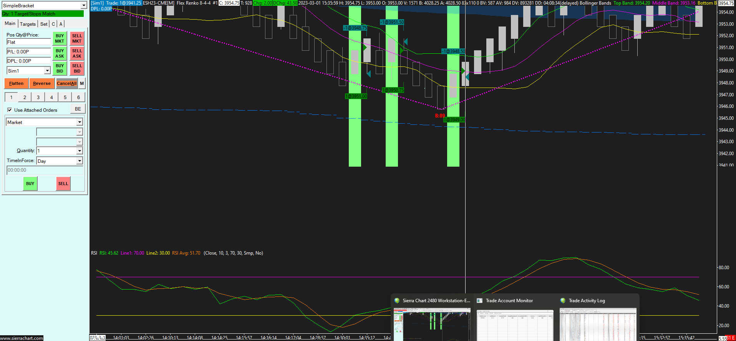Click the Trade Activity Log preview icon
Screen dimensions: 736x341
(563, 301)
